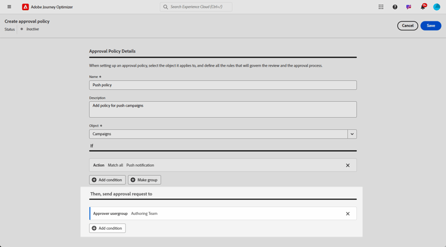Click the Inactive status text

(33, 29)
